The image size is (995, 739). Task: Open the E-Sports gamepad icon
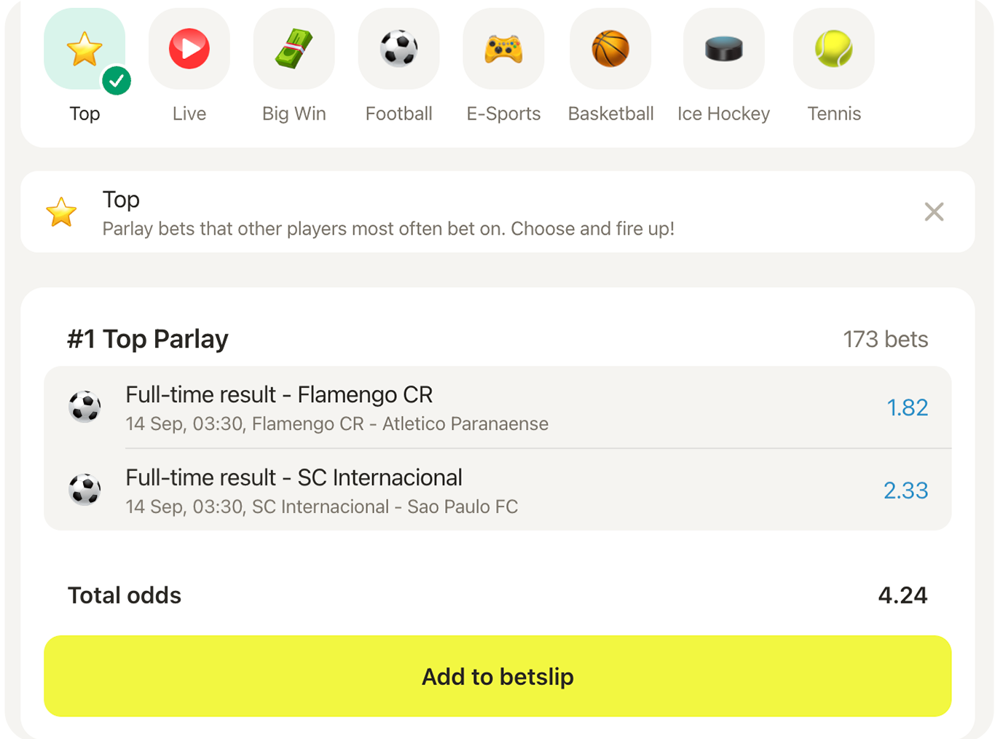pyautogui.click(x=503, y=50)
